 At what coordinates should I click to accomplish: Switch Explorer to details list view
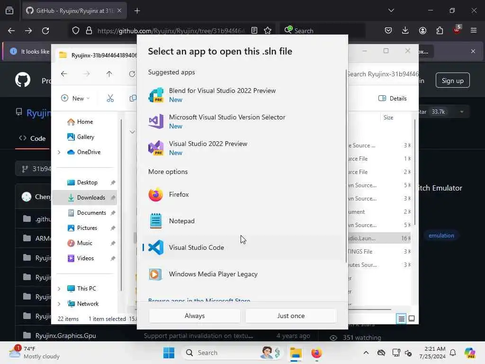pos(401,318)
